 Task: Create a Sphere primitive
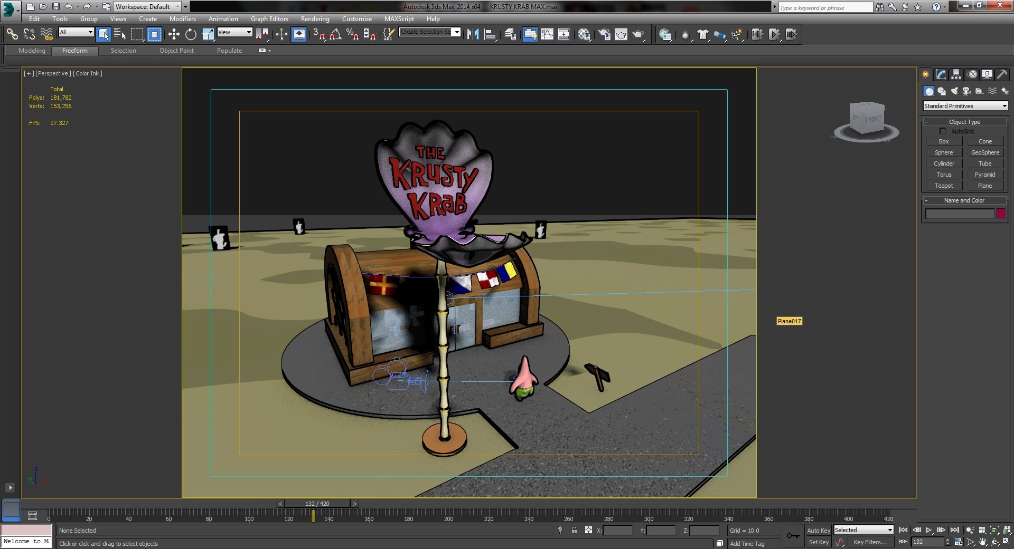[944, 152]
